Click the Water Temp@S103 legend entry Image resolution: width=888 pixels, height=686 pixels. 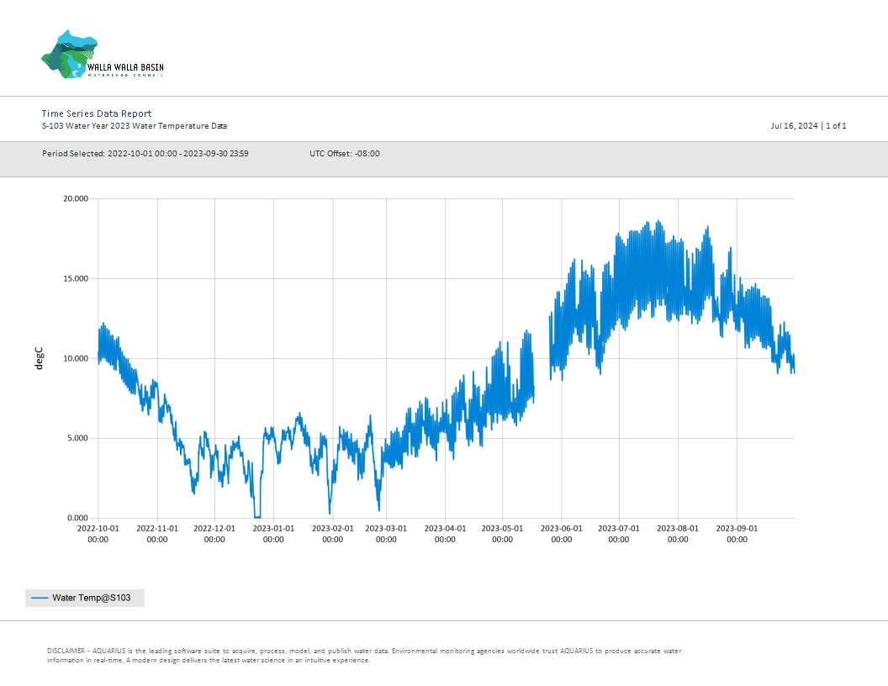(x=85, y=598)
